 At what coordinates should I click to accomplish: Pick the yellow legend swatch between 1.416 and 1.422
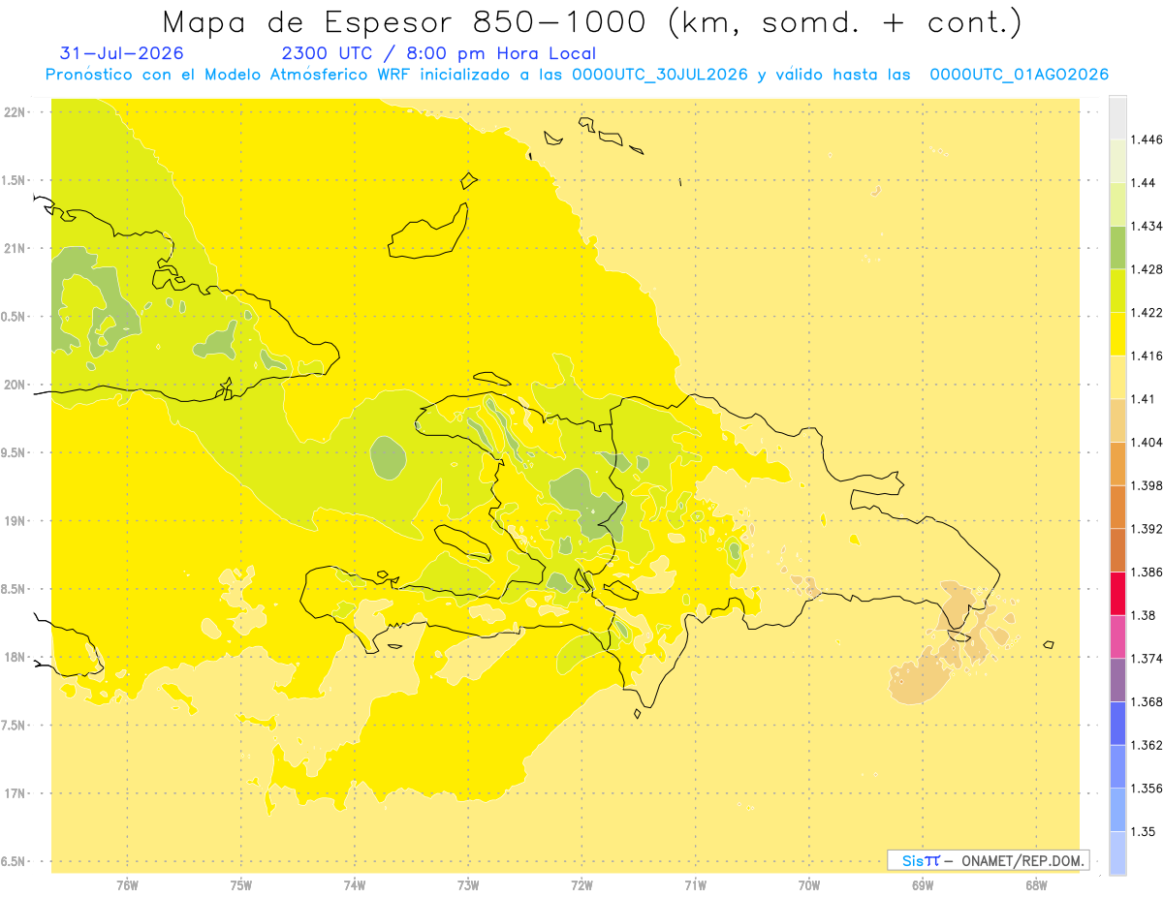coord(1117,334)
